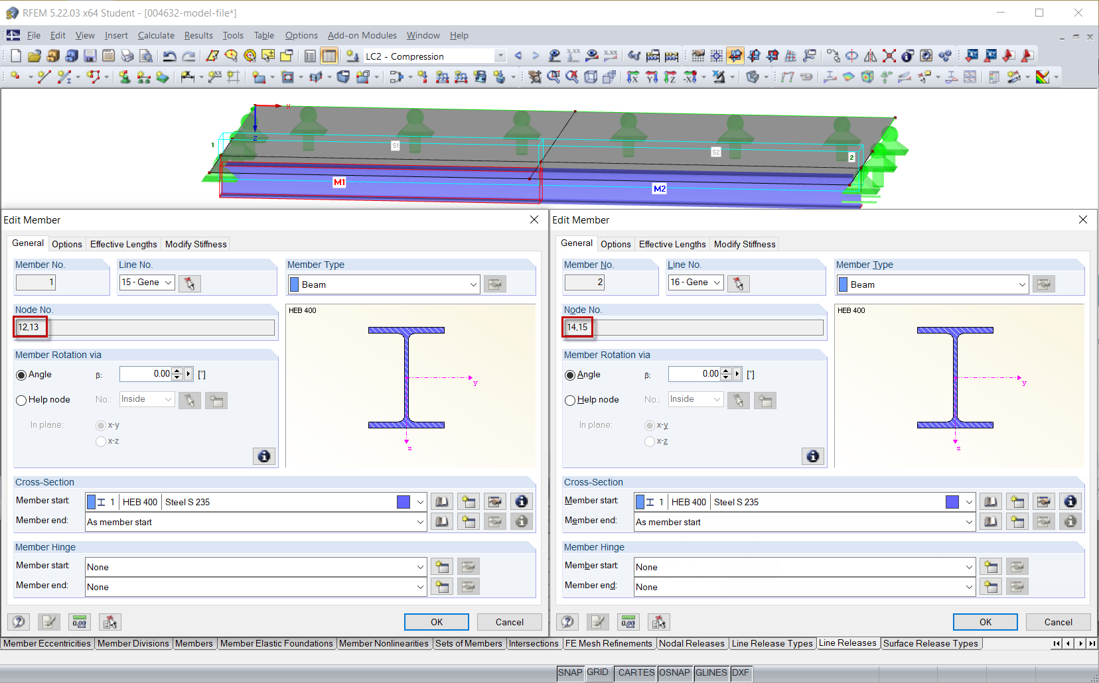Open the Calculate menu

click(156, 36)
